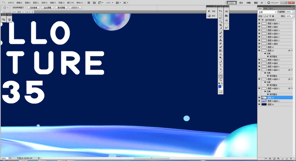Open the 滤镜(T) menu
The width and height of the screenshot is (296, 161).
pyautogui.click(x=53, y=3)
